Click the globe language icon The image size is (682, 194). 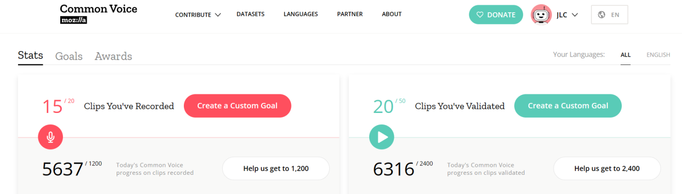pos(602,15)
